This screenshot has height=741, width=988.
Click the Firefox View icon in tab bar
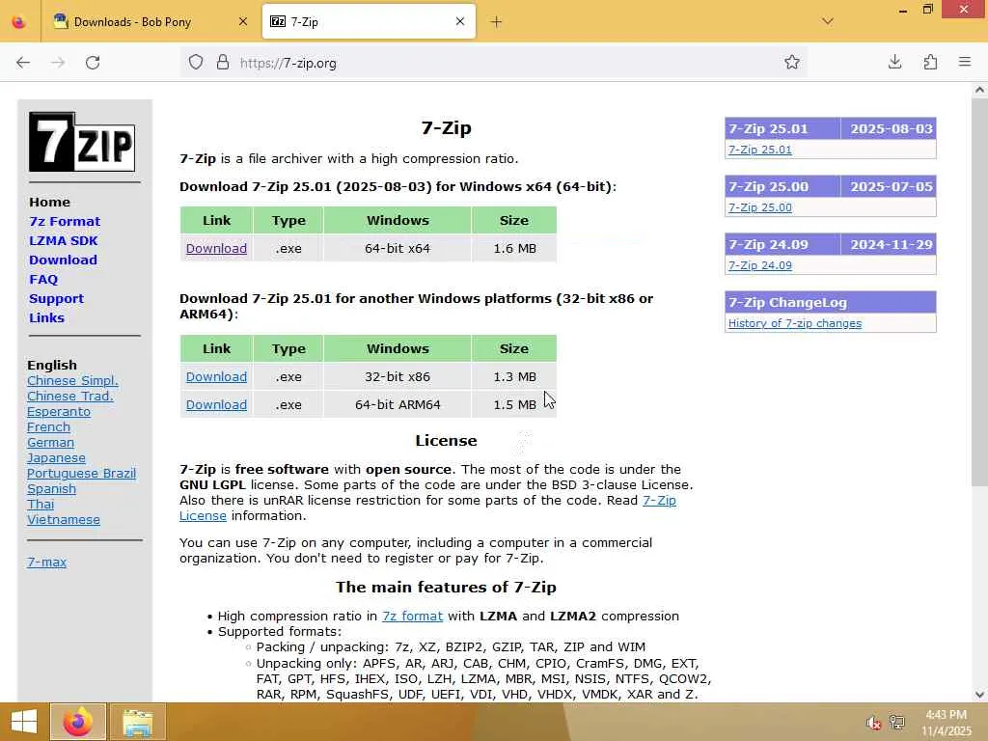coord(19,22)
